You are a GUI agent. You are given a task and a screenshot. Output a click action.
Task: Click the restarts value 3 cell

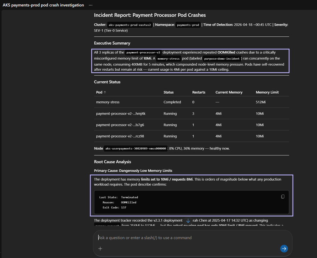tap(193, 113)
